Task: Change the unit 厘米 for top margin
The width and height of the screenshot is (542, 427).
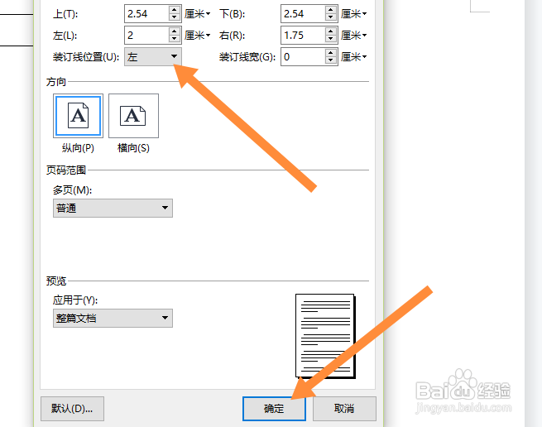Action: [198, 14]
